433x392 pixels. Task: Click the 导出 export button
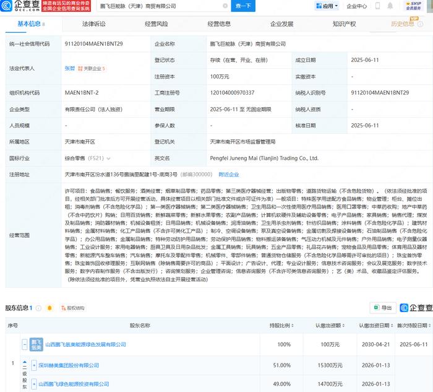(383, 308)
